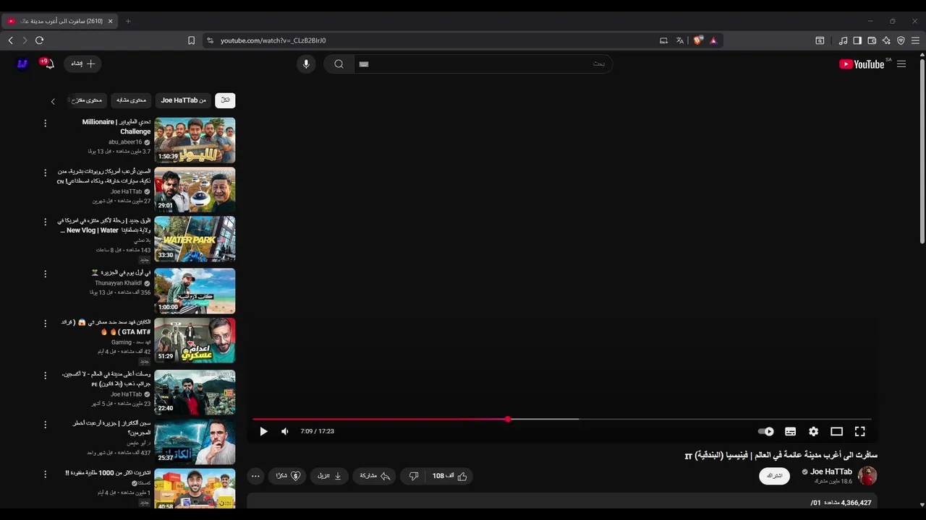Enter fullscreen mode in the player

tap(859, 431)
